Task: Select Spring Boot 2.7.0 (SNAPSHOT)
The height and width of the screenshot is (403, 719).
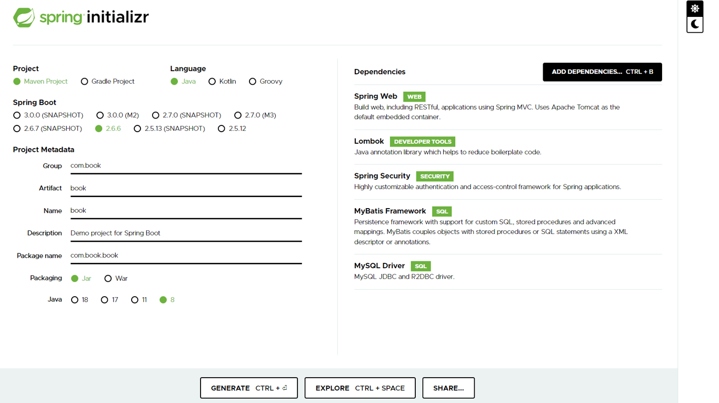Action: tap(186, 115)
